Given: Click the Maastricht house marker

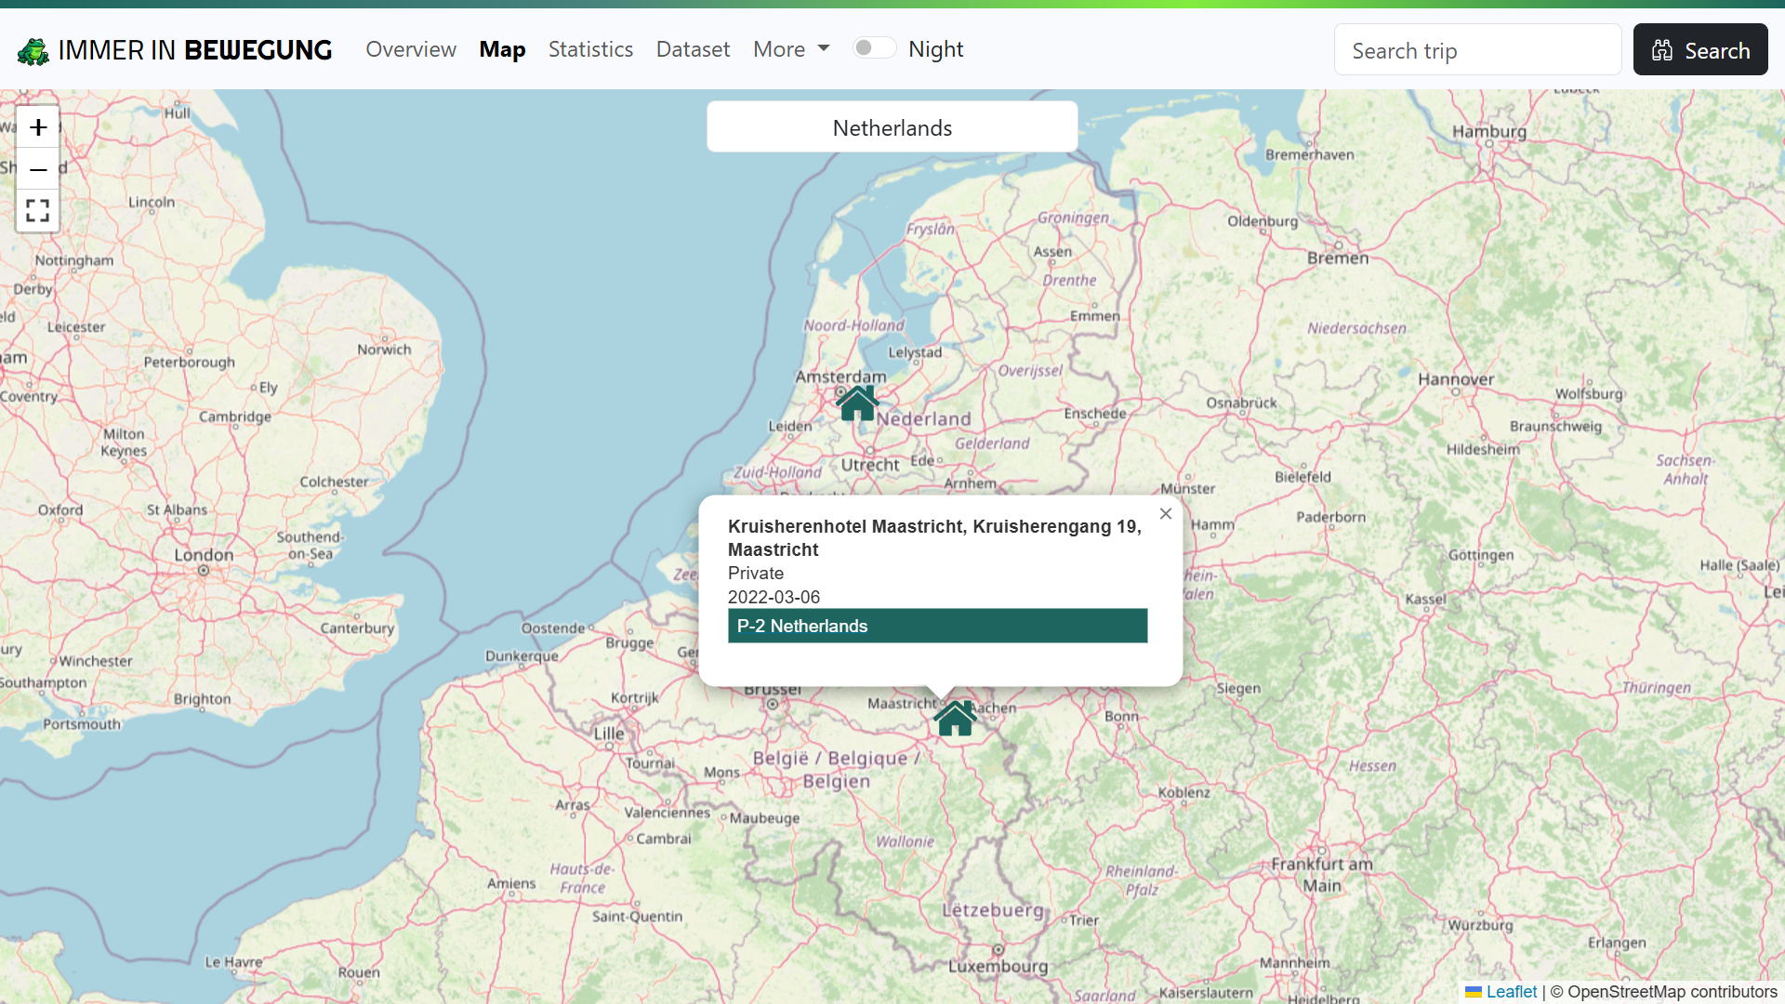Looking at the screenshot, I should [x=955, y=719].
